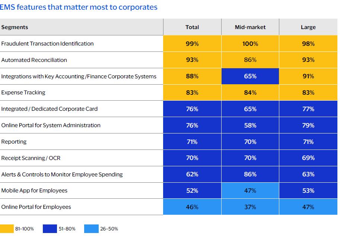Select the Expense Tracking row label
Image resolution: width=340 pixels, height=236 pixels.
pos(23,92)
